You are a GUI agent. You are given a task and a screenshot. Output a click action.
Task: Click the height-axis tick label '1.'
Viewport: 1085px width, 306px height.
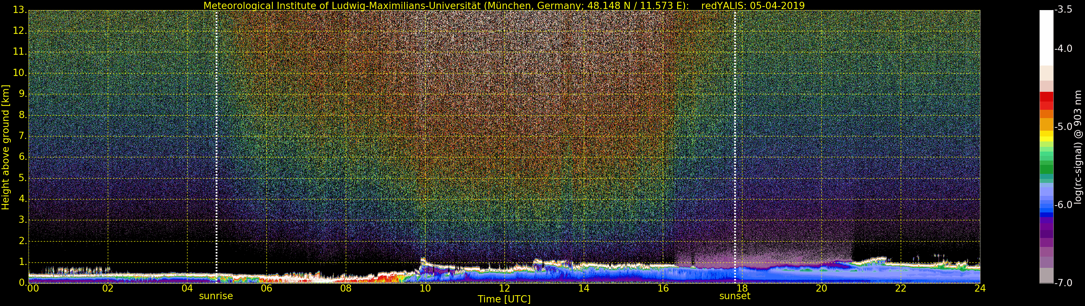(x=23, y=262)
